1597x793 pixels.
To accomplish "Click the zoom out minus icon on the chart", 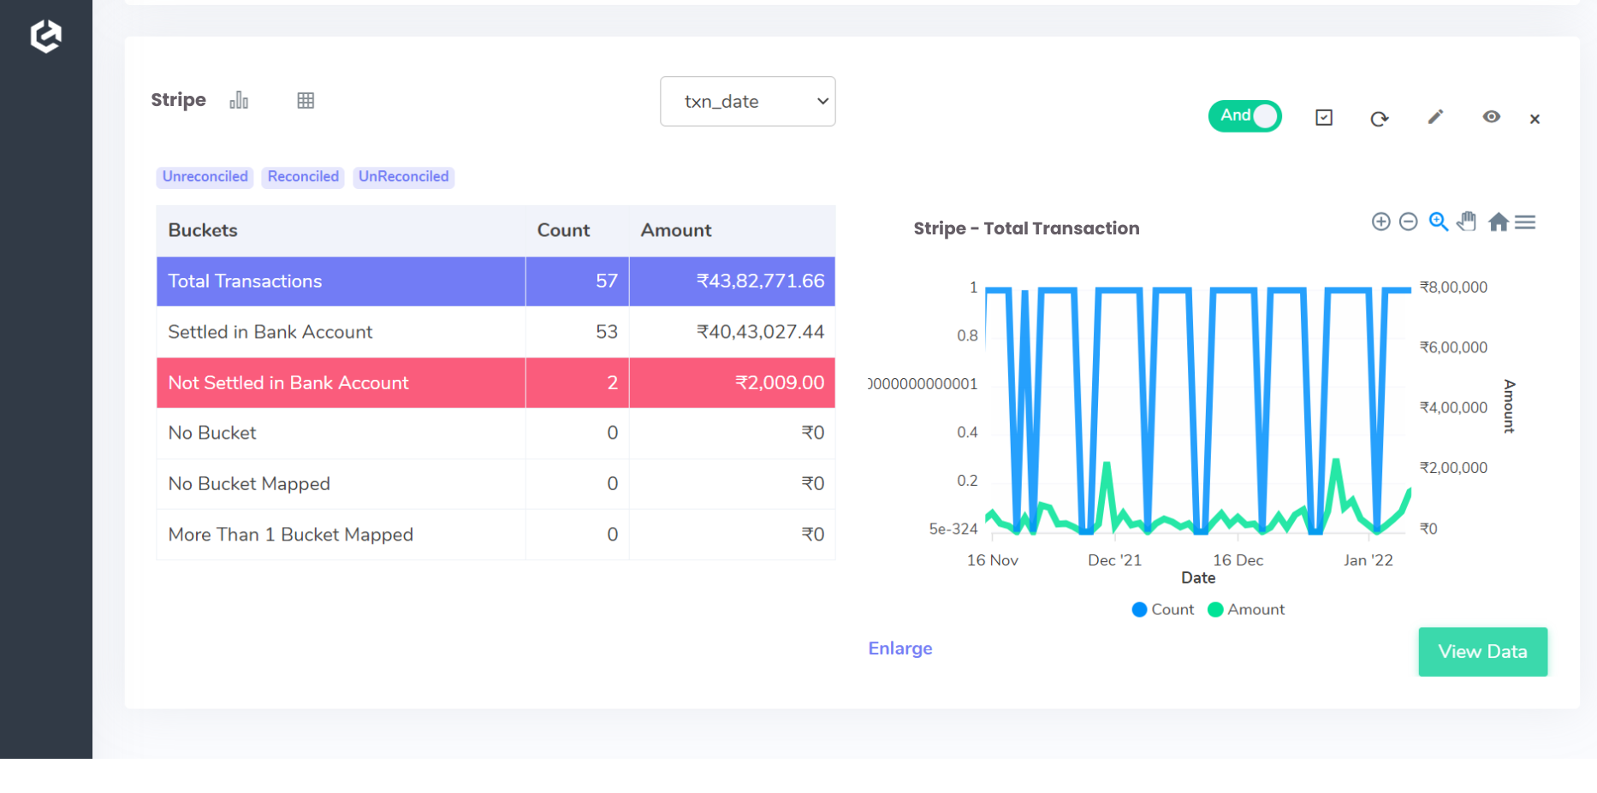I will 1410,222.
